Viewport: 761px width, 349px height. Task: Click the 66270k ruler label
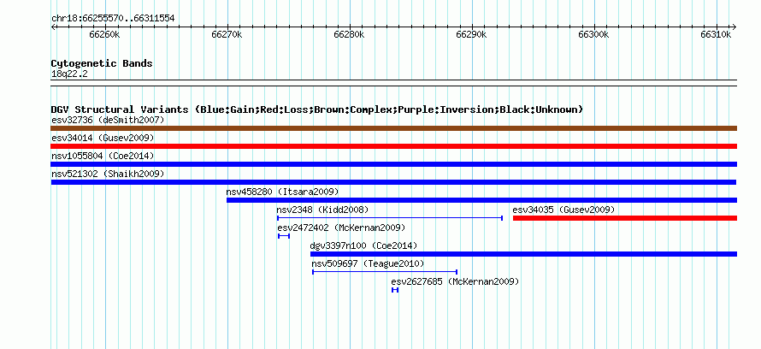point(227,35)
